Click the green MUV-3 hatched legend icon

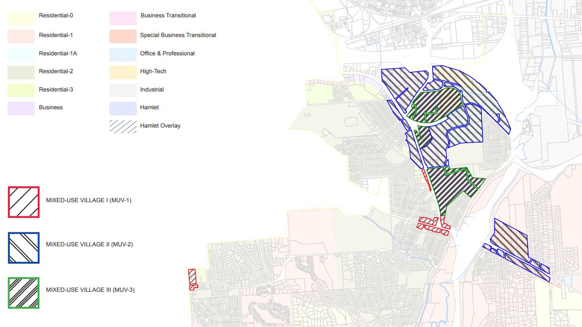coord(23,293)
